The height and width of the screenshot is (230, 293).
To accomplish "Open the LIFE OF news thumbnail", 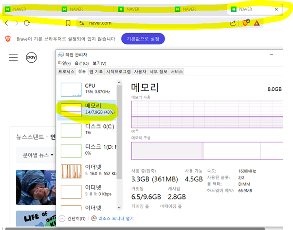I will [x=36, y=219].
